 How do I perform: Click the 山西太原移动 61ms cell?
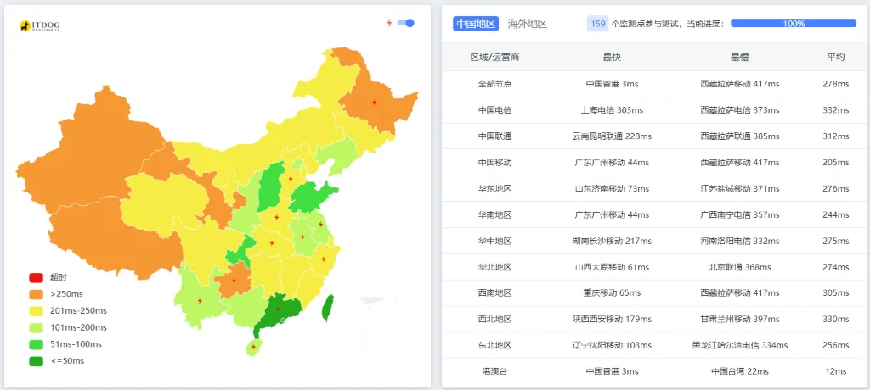612,267
